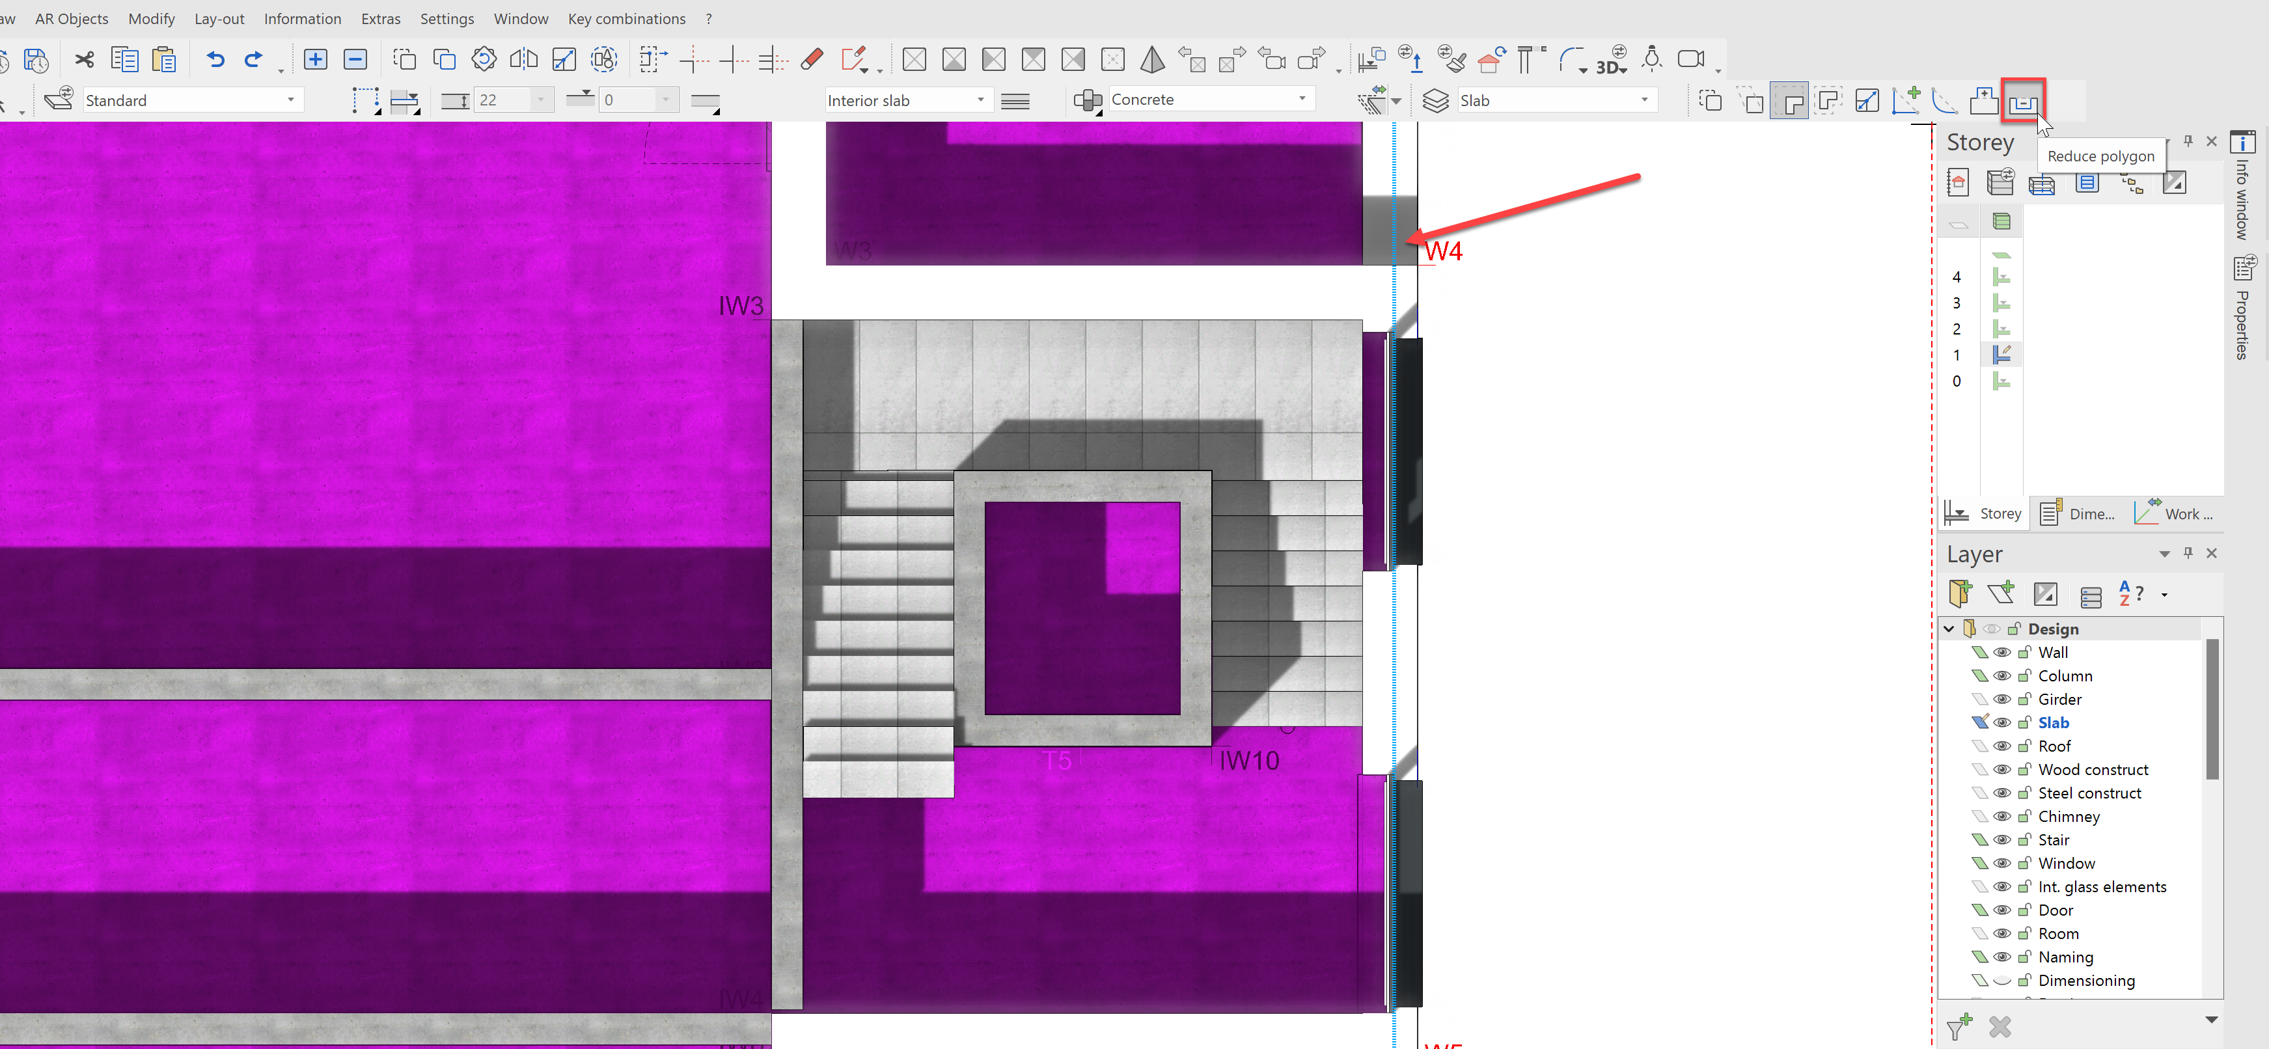
Task: Click the Reduce polygon tool icon
Action: (x=2022, y=102)
